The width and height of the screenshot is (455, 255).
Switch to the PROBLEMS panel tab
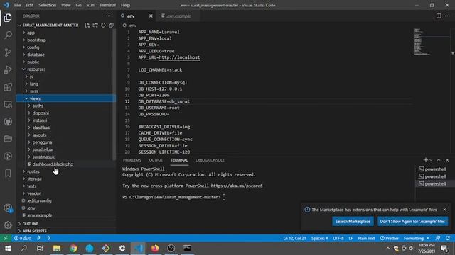click(132, 160)
